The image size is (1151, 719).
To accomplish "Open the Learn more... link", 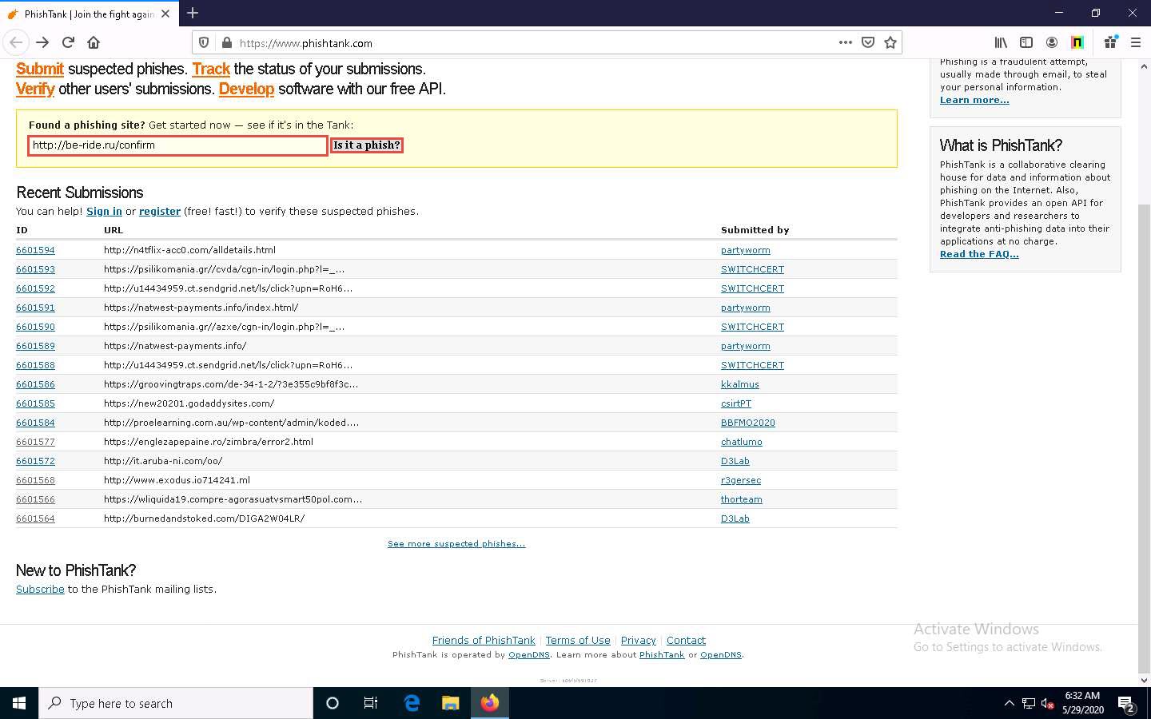I will pyautogui.click(x=974, y=100).
